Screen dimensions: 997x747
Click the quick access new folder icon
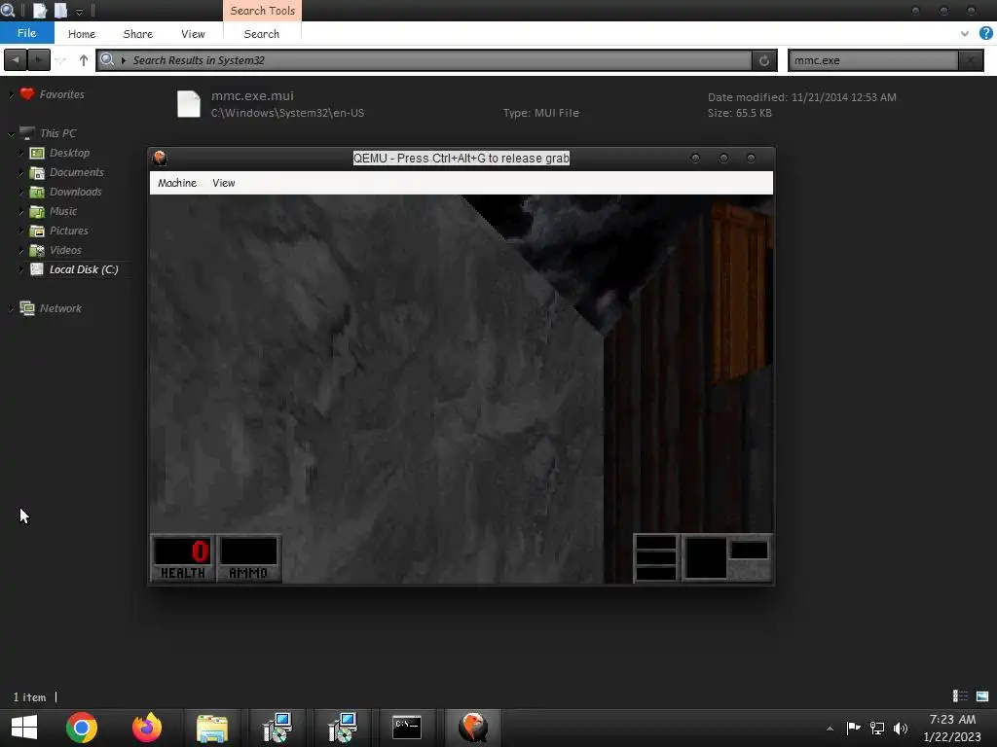point(61,11)
